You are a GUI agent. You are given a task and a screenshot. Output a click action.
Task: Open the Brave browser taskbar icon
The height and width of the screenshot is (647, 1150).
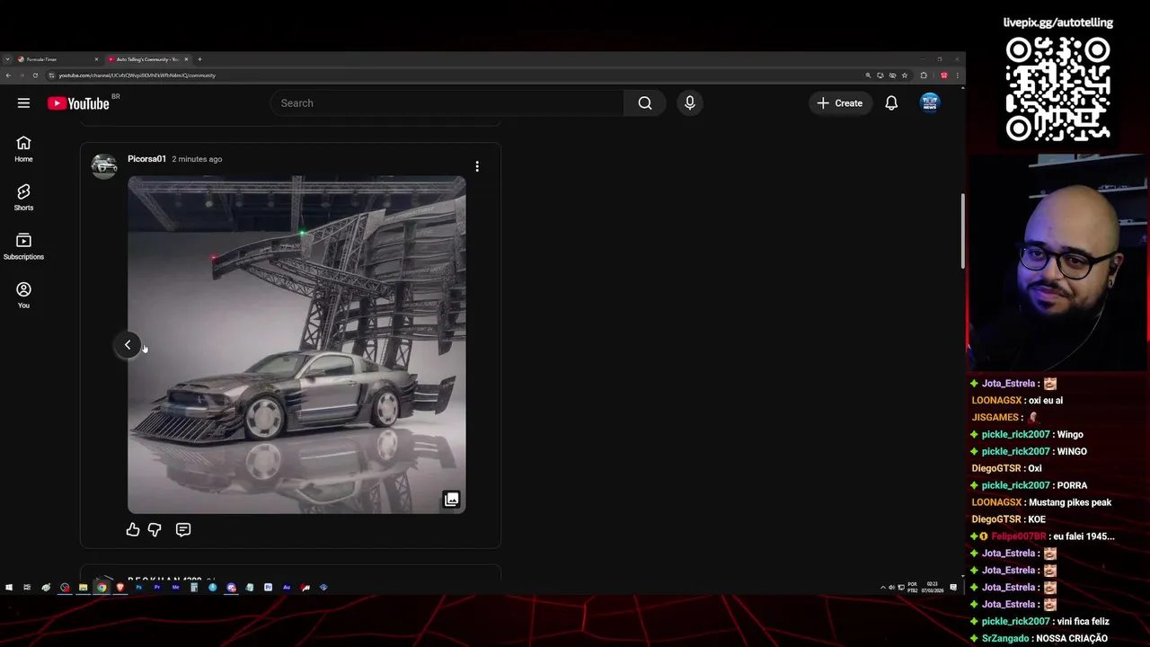click(x=120, y=588)
